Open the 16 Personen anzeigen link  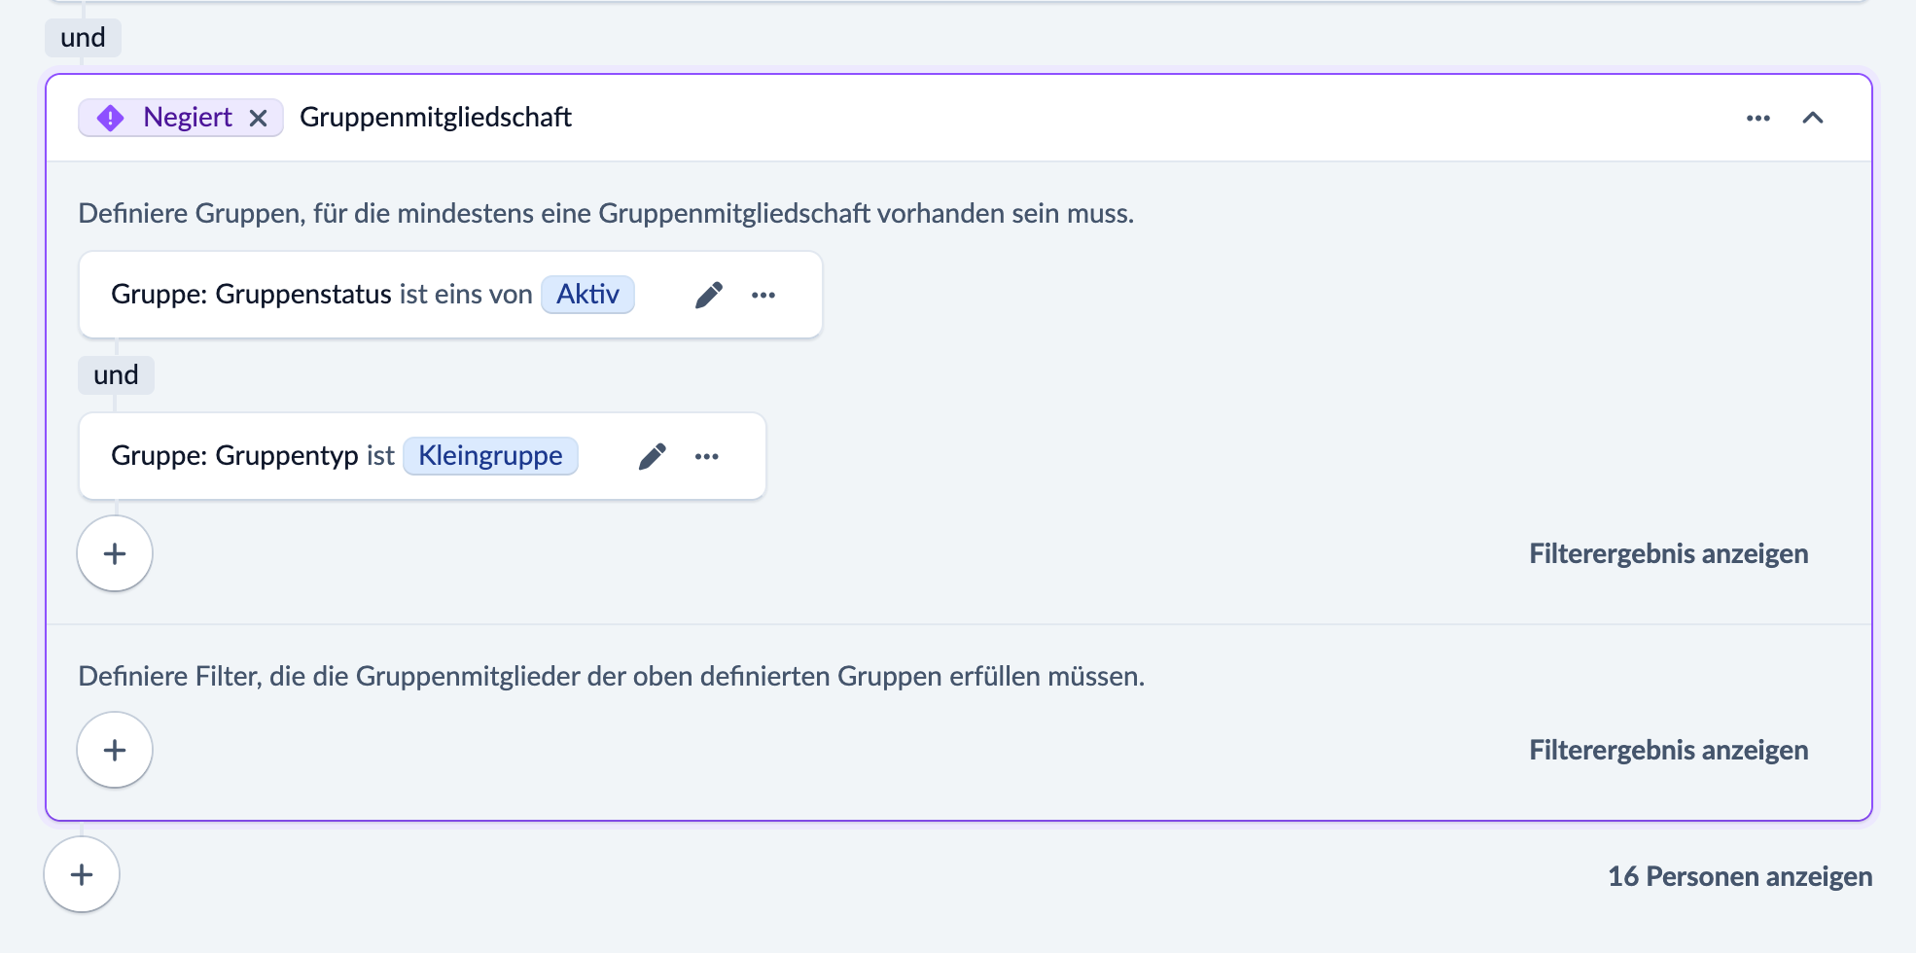click(x=1738, y=875)
